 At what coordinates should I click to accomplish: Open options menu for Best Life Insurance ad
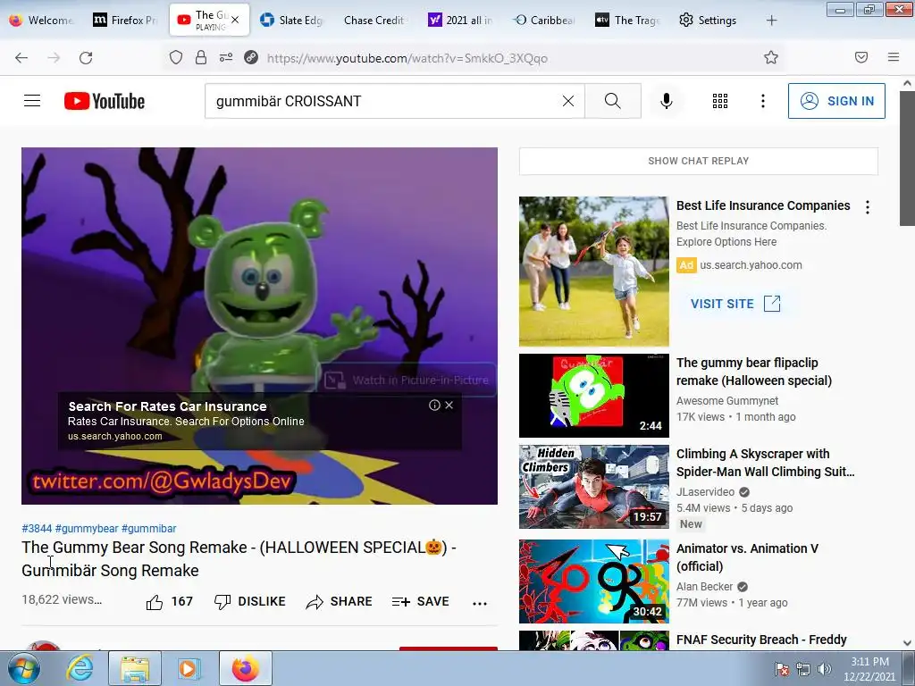click(x=868, y=207)
